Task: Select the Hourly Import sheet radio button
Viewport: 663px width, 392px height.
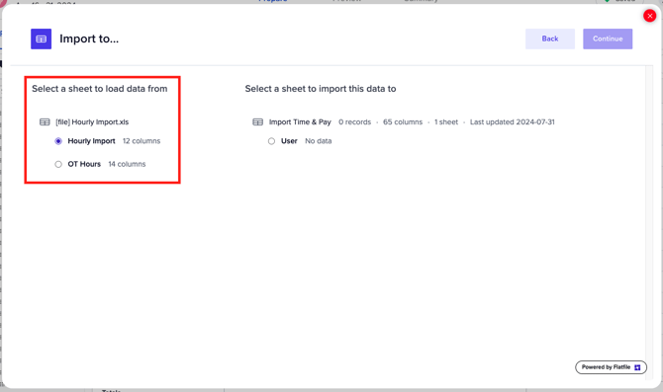Action: click(58, 141)
